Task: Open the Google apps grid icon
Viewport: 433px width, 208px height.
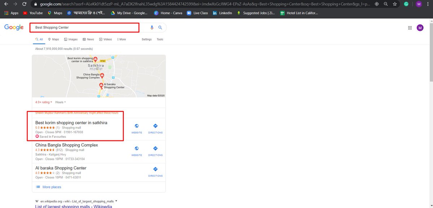Action: coord(410,28)
